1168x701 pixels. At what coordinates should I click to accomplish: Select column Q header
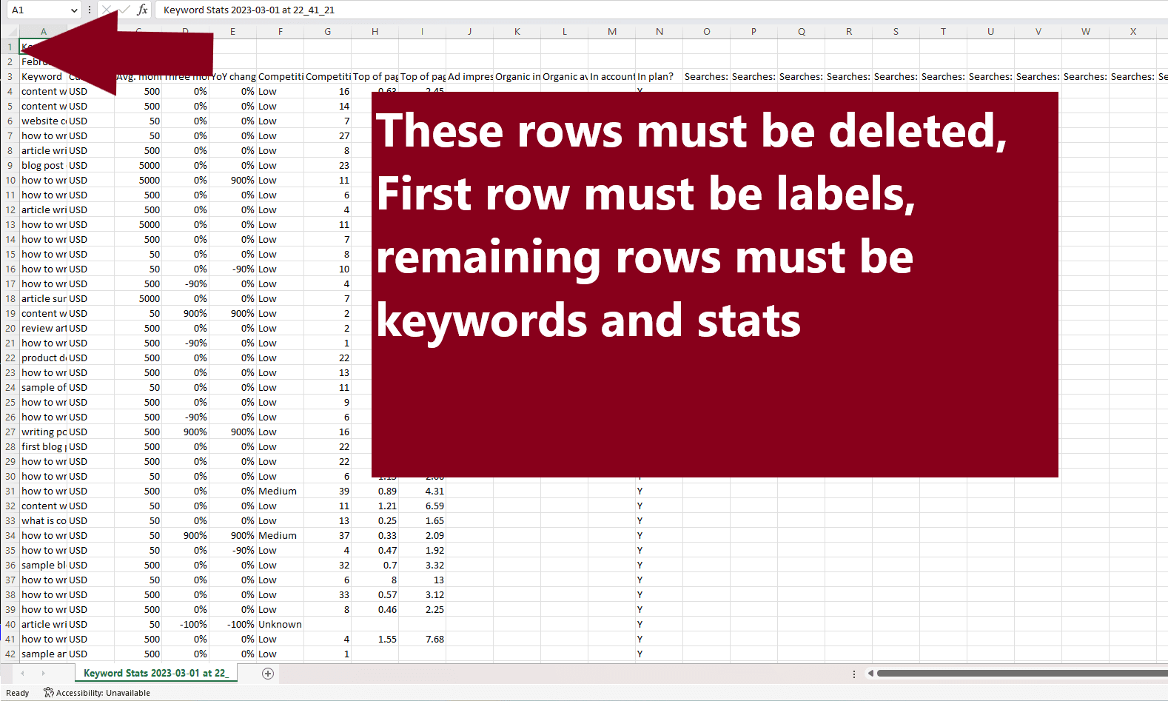801,31
